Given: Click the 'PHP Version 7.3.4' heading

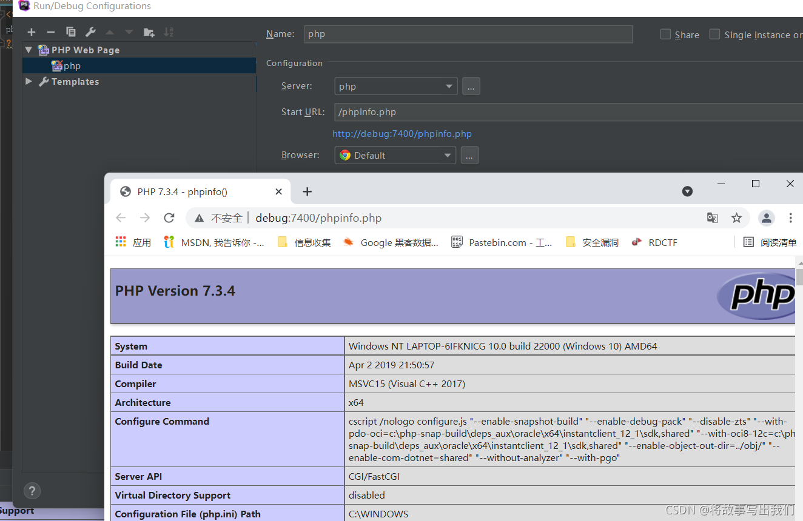Looking at the screenshot, I should coord(175,291).
